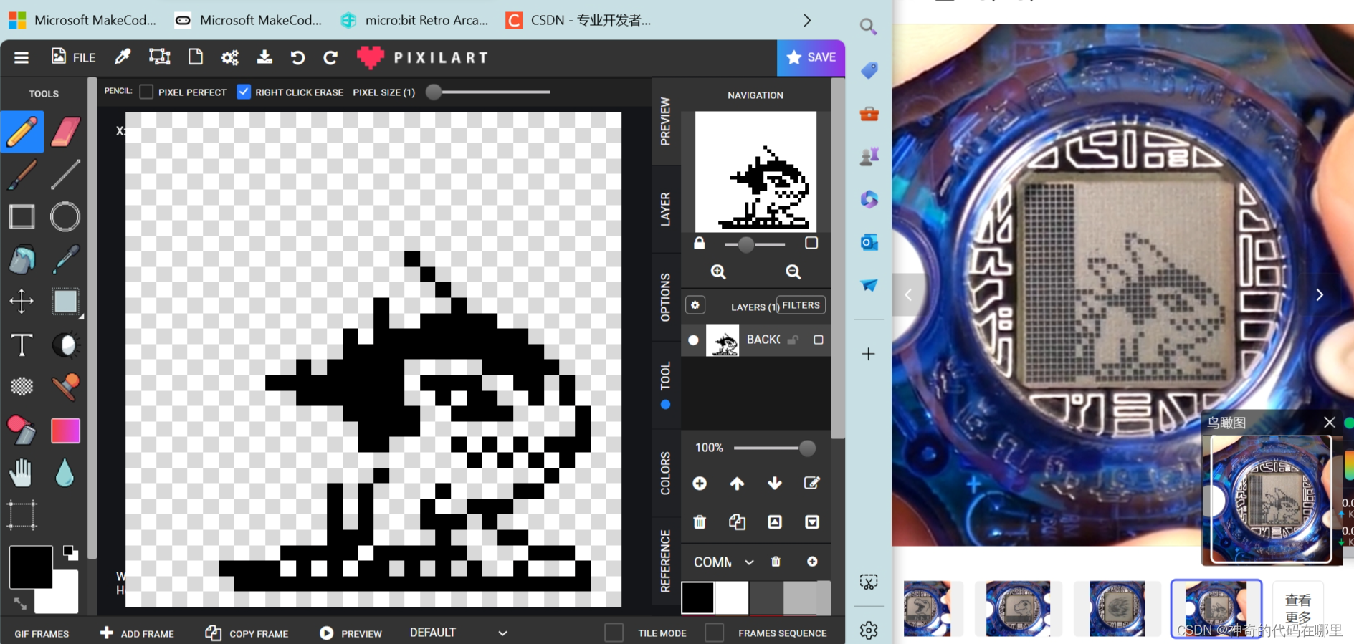Screen dimensions: 1354x644
Task: Show previous image in CSDN viewer
Action: (908, 295)
